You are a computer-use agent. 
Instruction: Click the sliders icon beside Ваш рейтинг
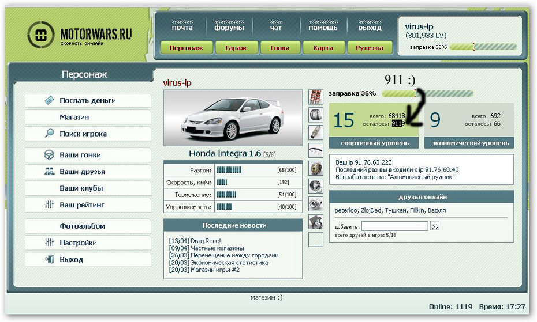pos(49,204)
